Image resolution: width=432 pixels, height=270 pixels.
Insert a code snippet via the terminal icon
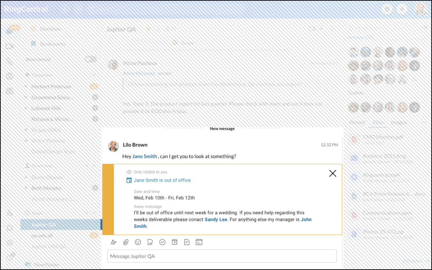click(199, 242)
